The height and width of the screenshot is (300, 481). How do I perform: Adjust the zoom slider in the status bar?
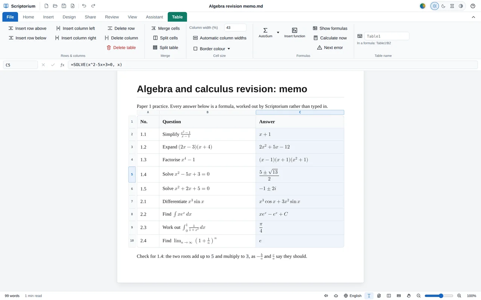point(439,296)
